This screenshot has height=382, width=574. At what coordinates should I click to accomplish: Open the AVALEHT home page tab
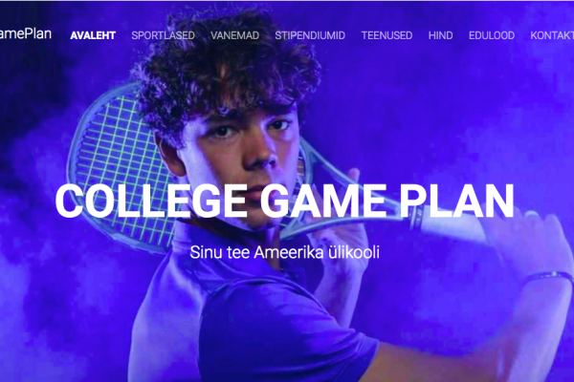coord(93,35)
